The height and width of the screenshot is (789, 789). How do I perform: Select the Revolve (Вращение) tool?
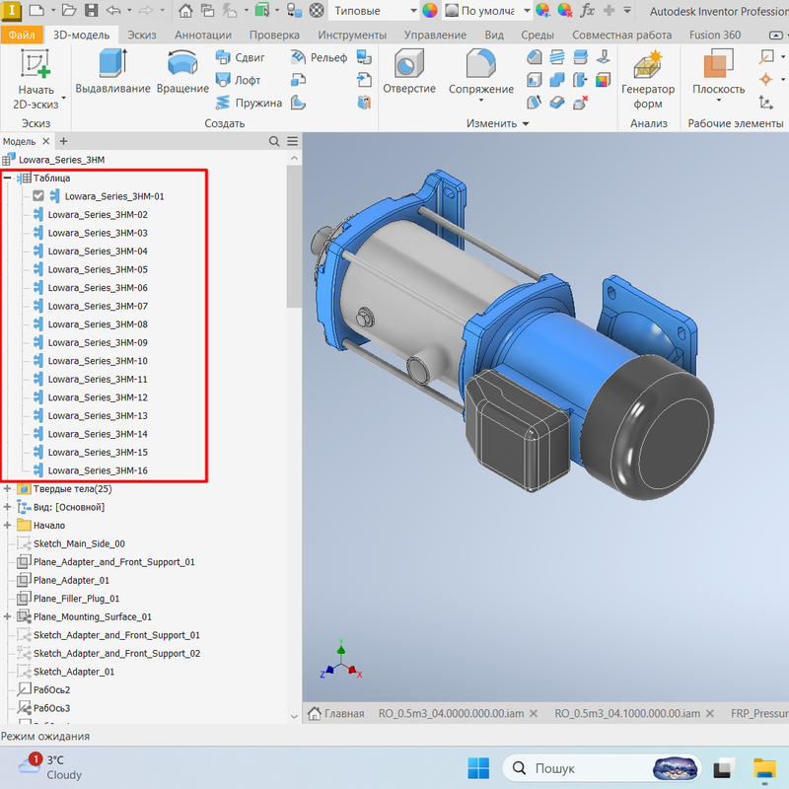point(182,71)
